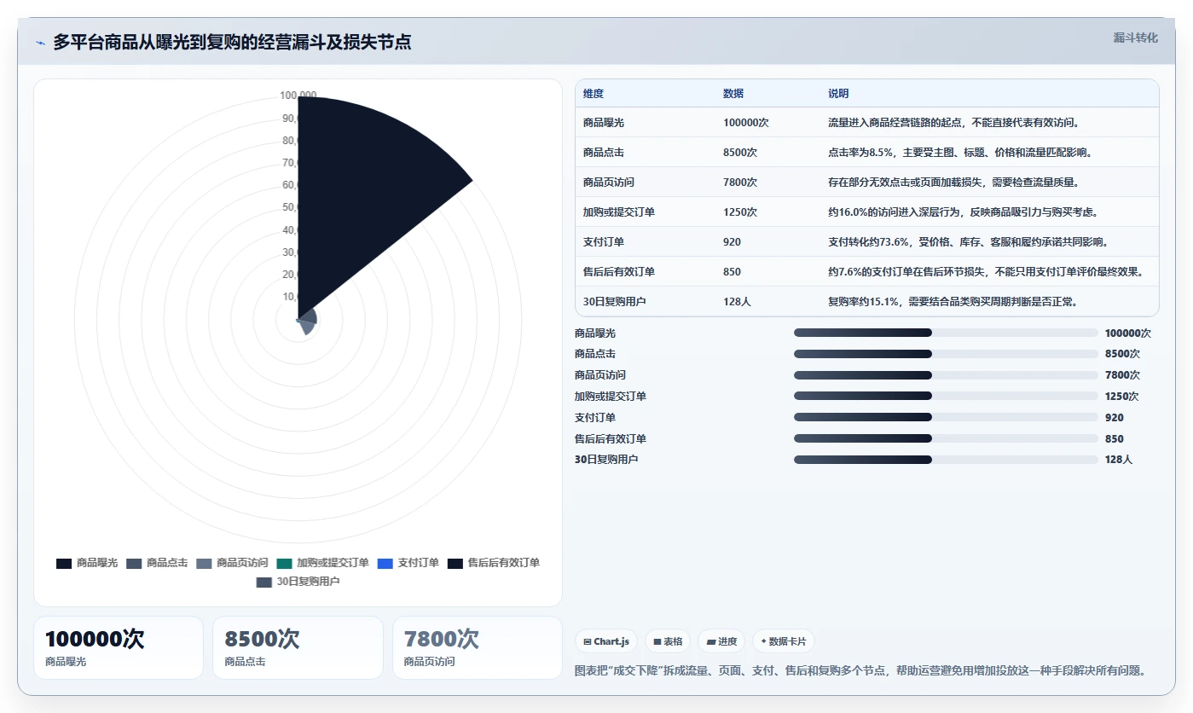This screenshot has height=713, width=1193.
Task: Toggle the 售后后有效订单 legend item
Action: tap(494, 563)
